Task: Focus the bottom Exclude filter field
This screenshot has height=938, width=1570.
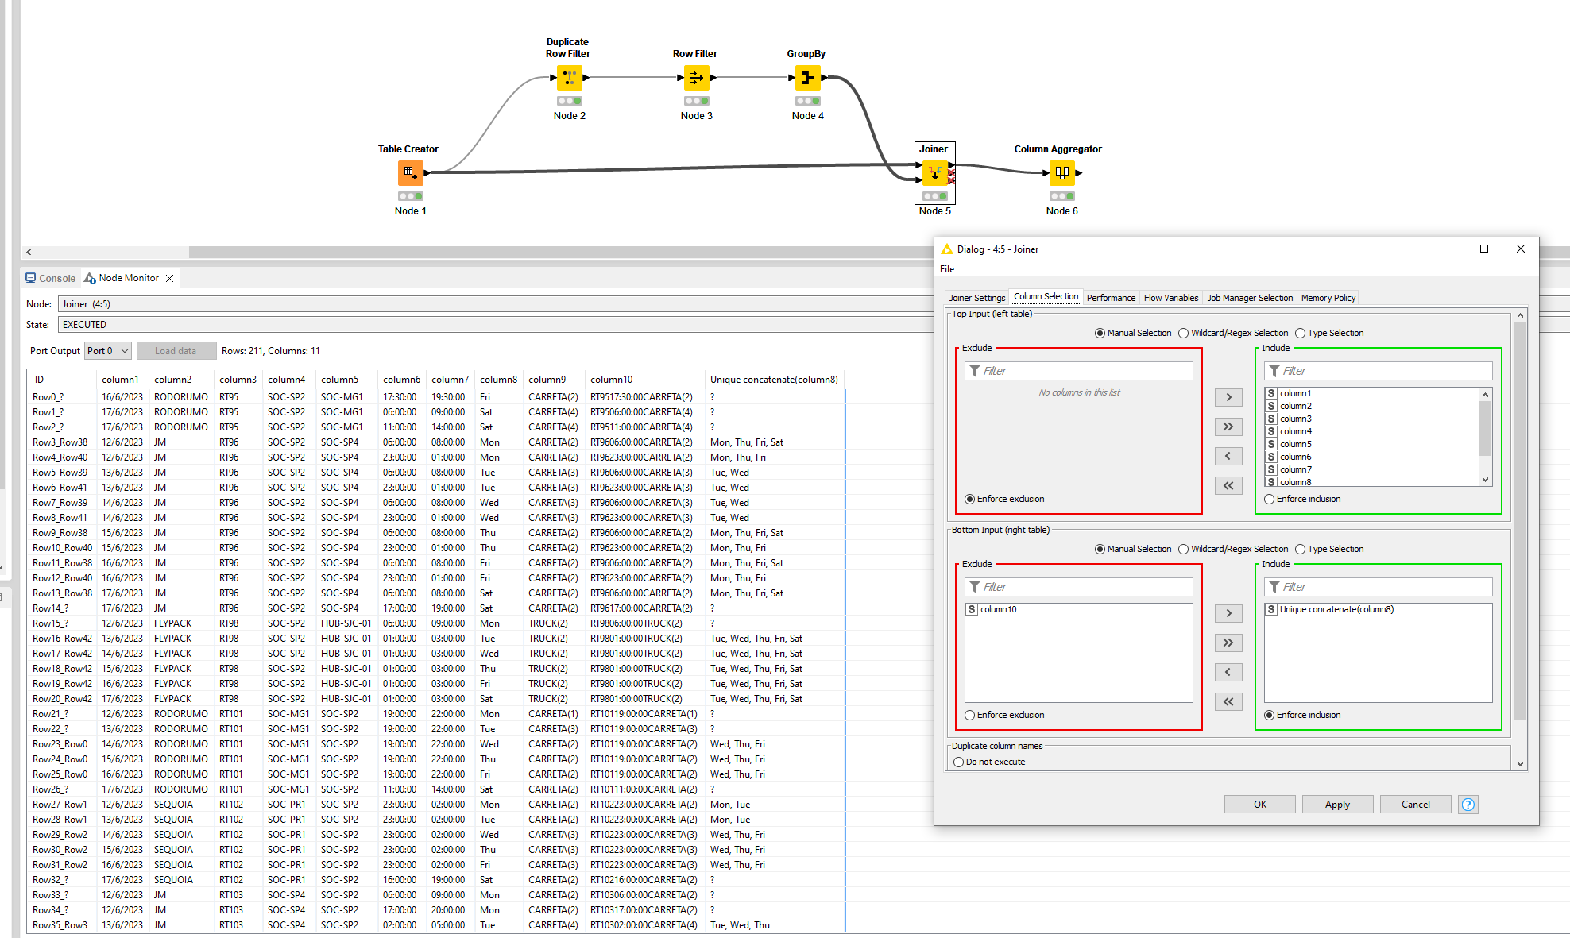Action: (x=1078, y=587)
